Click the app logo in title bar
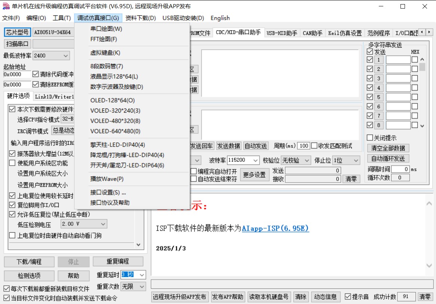Image resolution: width=436 pixels, height=304 pixels. tap(6, 6)
